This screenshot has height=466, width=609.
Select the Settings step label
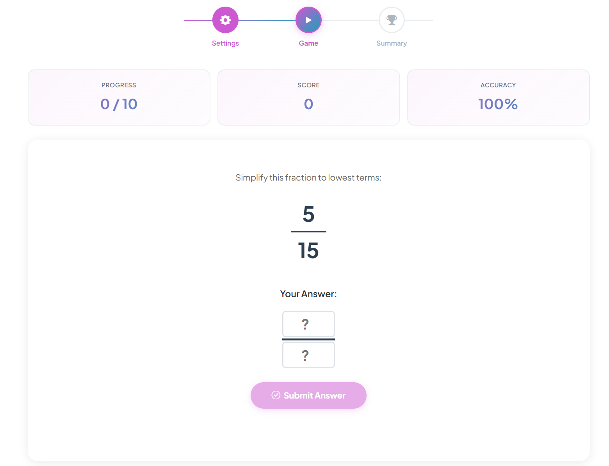(x=225, y=43)
